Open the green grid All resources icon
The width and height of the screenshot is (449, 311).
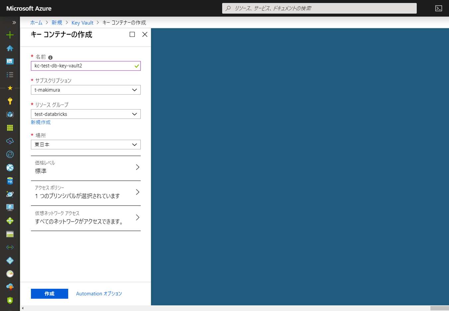[10, 128]
